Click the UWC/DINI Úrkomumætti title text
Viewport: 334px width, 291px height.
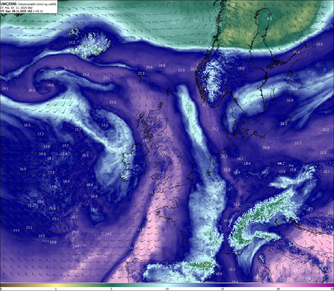(x=28, y=4)
